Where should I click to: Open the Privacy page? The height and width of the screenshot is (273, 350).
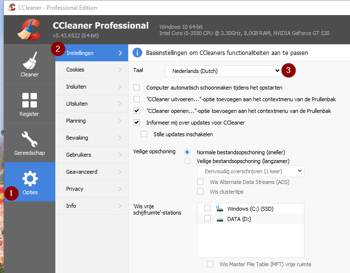click(92, 189)
